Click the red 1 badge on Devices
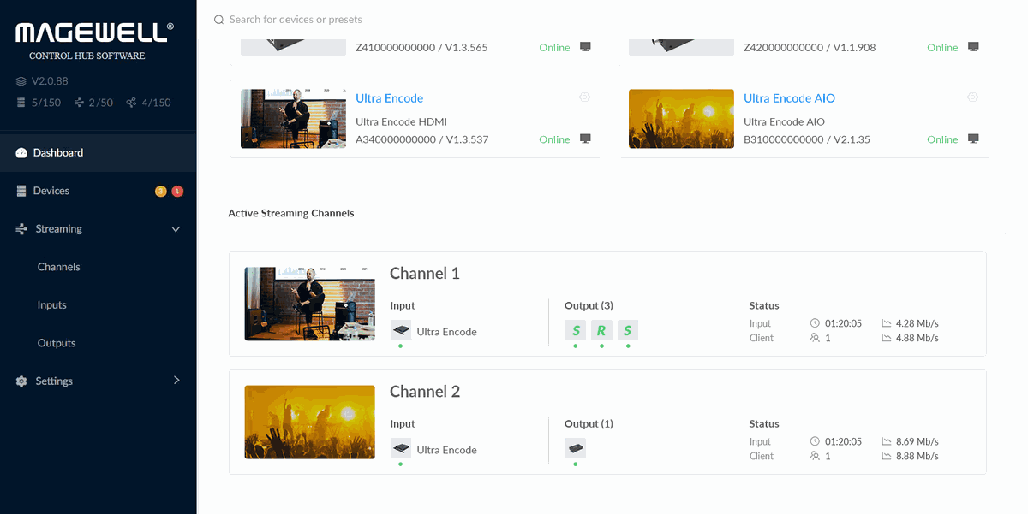The width and height of the screenshot is (1028, 514). (x=177, y=191)
